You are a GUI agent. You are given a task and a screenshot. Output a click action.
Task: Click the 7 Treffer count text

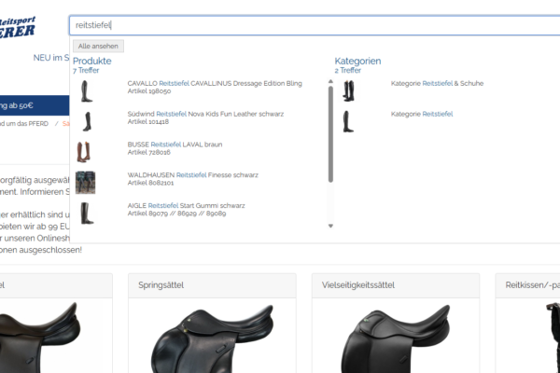click(x=86, y=71)
